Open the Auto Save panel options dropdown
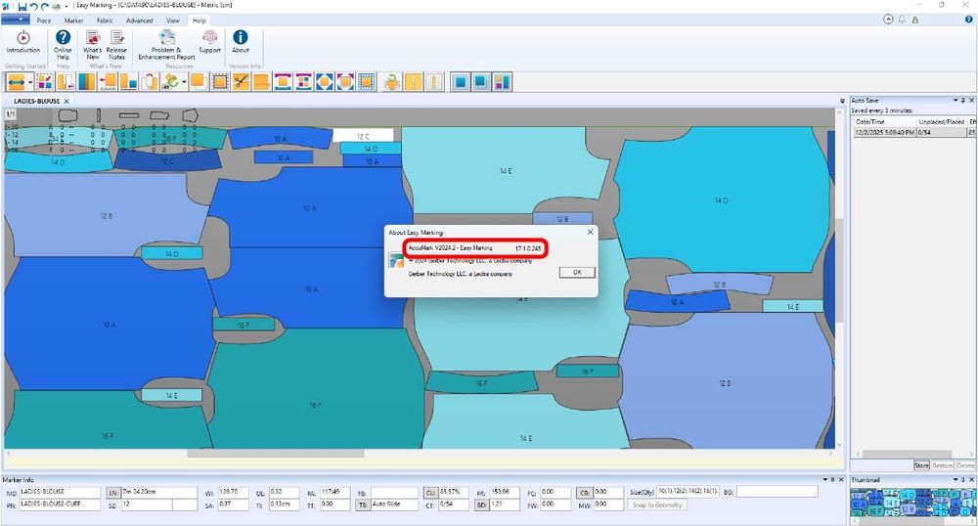 [955, 101]
